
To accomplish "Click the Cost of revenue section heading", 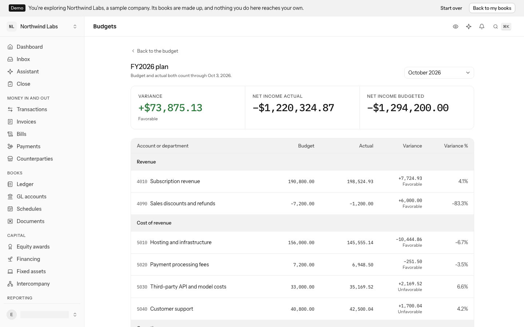I will [154, 223].
